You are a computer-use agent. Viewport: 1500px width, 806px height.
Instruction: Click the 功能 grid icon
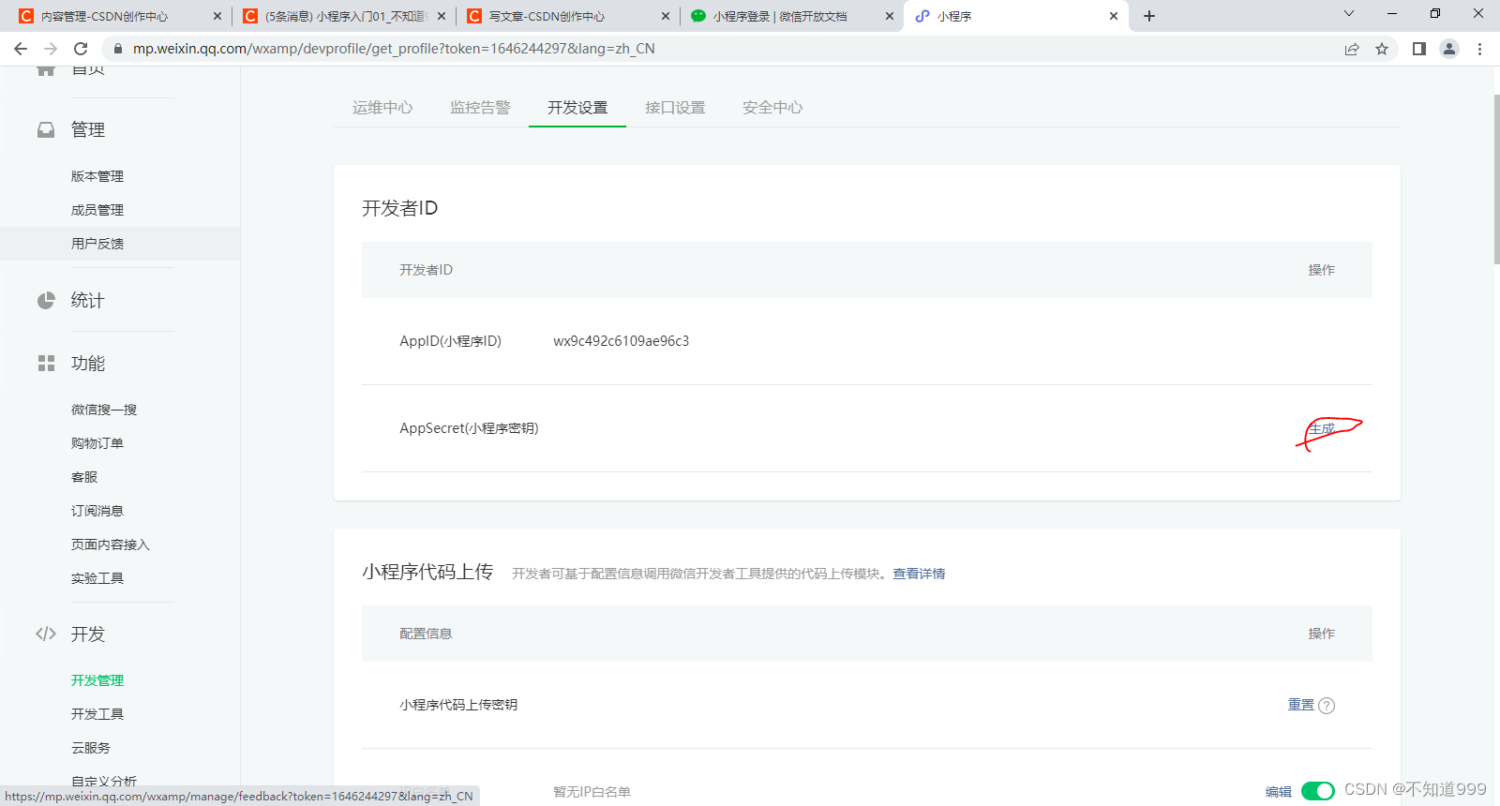(46, 364)
